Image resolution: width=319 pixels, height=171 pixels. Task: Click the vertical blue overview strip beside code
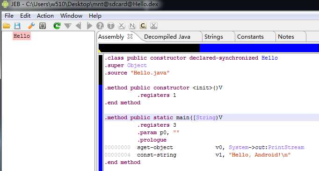101,128
